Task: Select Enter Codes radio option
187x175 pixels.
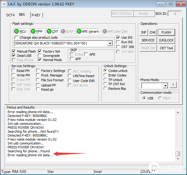Action: point(105,75)
